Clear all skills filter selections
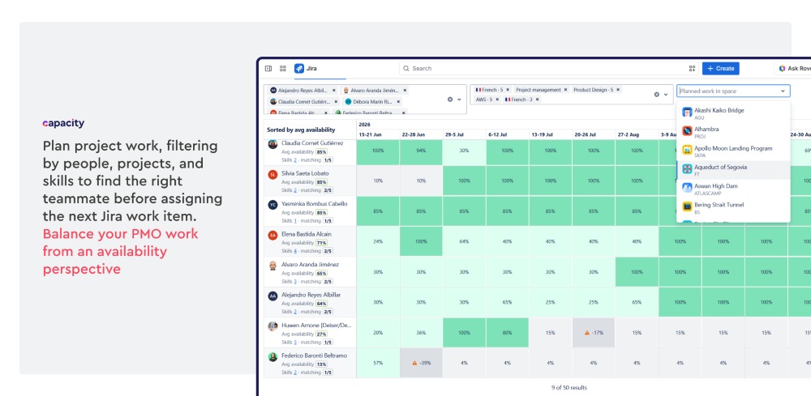 pos(657,95)
